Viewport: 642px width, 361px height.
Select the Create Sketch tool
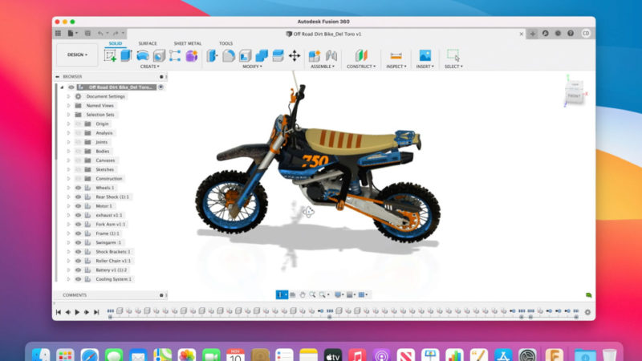pos(110,55)
